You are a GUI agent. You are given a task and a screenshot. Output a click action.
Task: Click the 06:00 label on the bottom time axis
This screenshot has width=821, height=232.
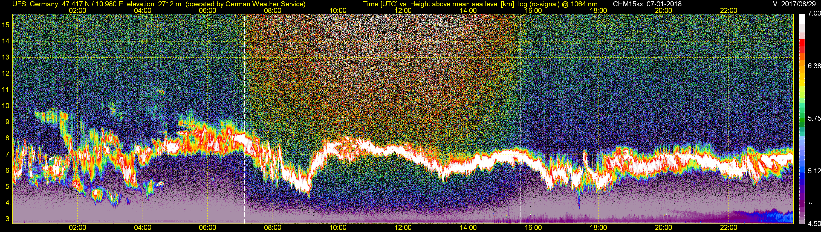[207, 228]
